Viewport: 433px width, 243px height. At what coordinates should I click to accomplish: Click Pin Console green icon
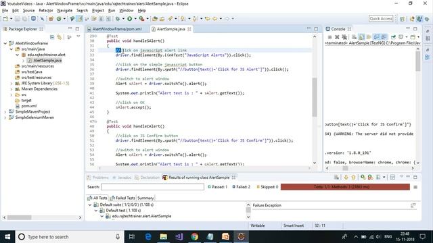393,37
